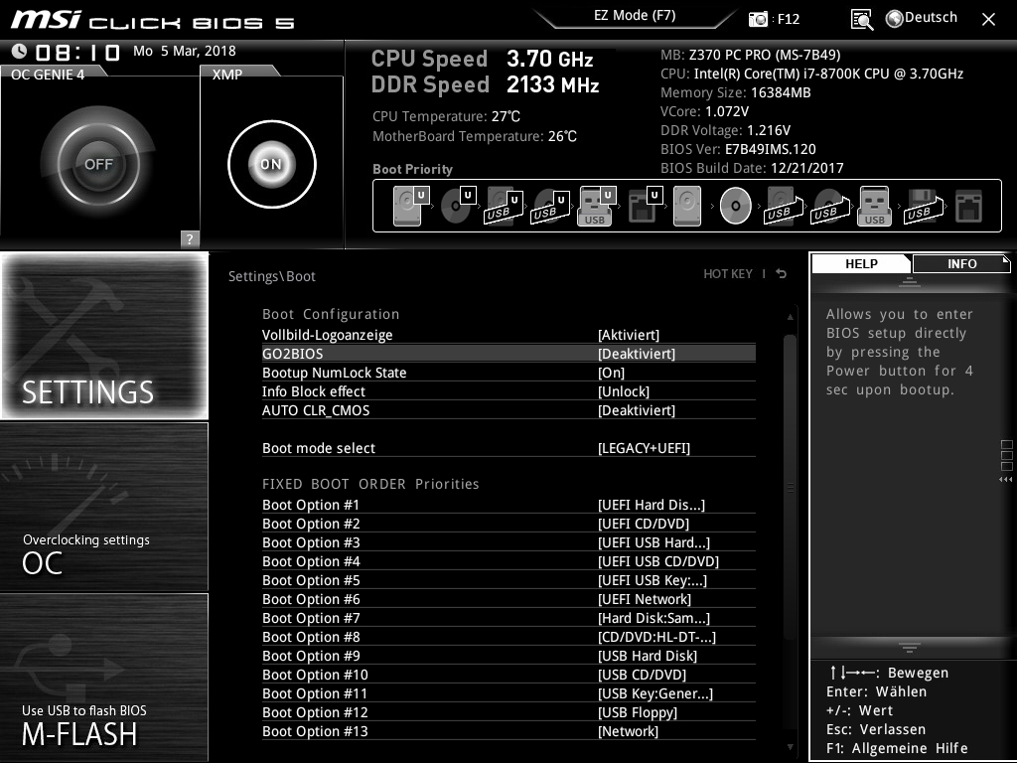The image size is (1017, 763).
Task: Open Boot mode select dropdown
Action: tap(508, 448)
